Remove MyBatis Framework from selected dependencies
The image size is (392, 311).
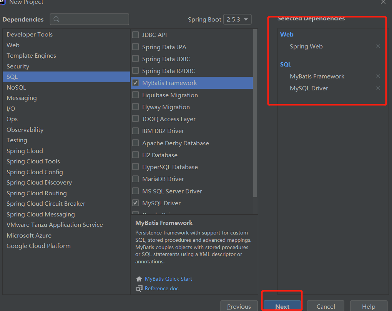[378, 76]
